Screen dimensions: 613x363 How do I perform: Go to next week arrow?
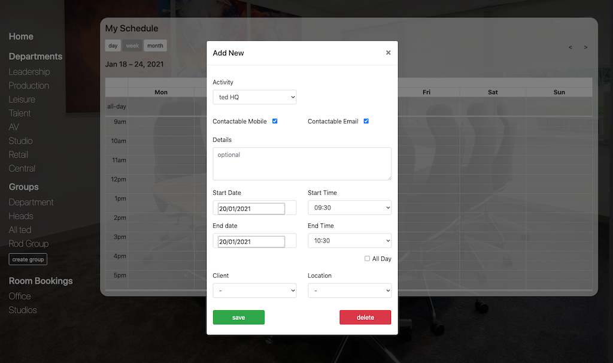click(x=585, y=47)
